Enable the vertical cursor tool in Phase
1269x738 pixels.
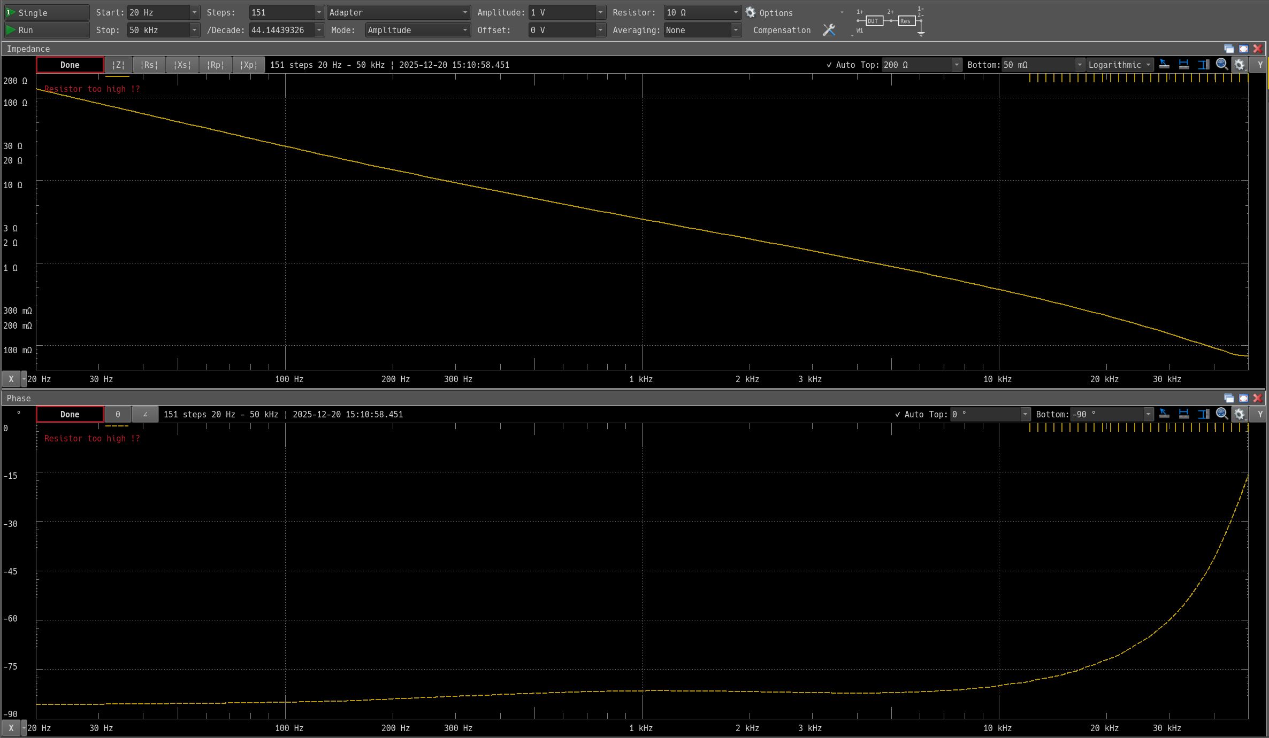pos(1203,414)
